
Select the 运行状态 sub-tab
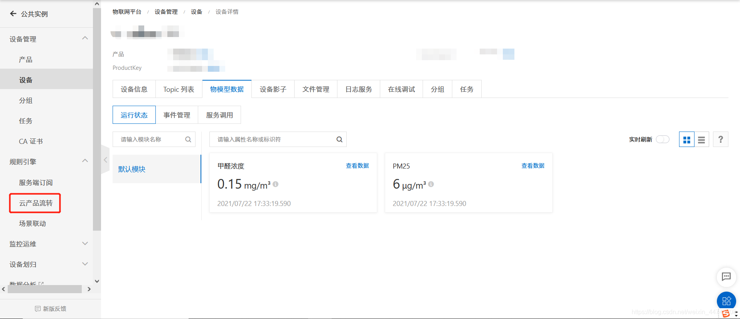click(x=134, y=115)
